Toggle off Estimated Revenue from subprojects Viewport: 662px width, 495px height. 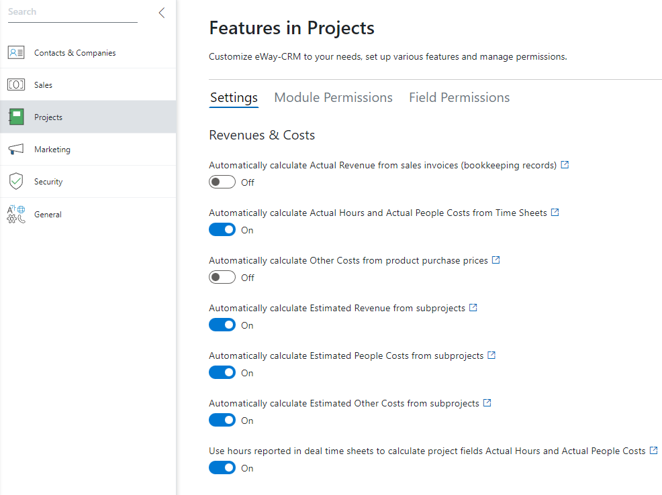coord(222,325)
